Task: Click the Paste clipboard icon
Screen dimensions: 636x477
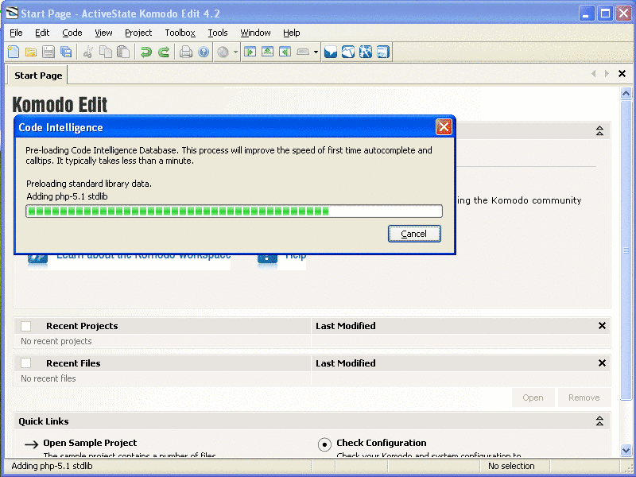Action: coord(123,52)
